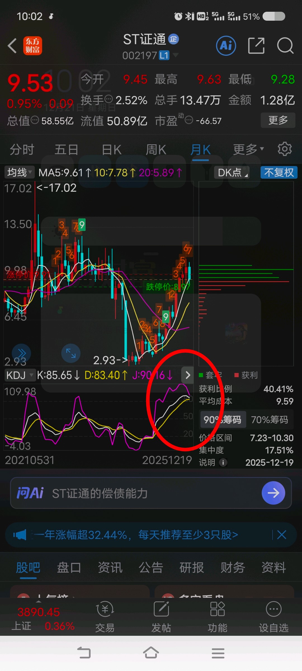Screen dimensions: 302x671
Task: Tap the double-arrow scroll latest icon
Action: [21, 353]
